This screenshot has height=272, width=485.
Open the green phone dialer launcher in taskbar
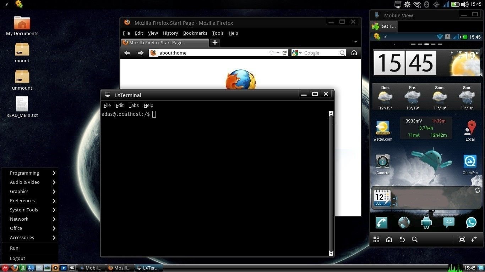click(23, 268)
